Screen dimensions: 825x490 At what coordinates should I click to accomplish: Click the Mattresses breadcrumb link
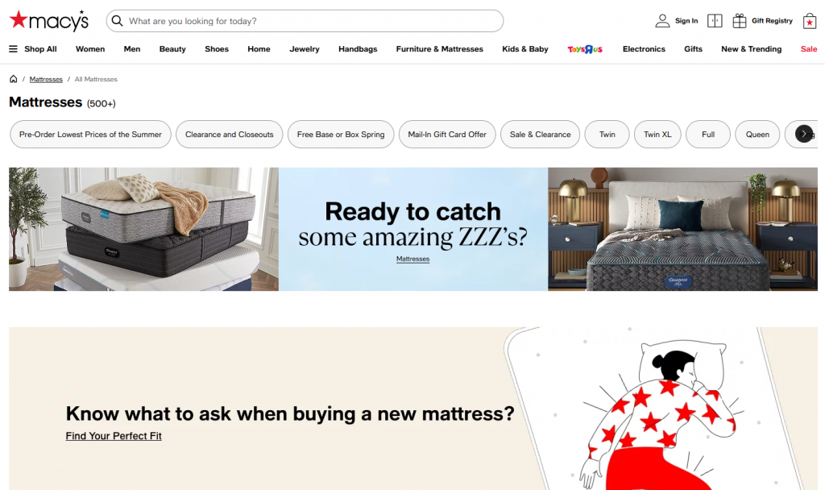[x=46, y=79]
